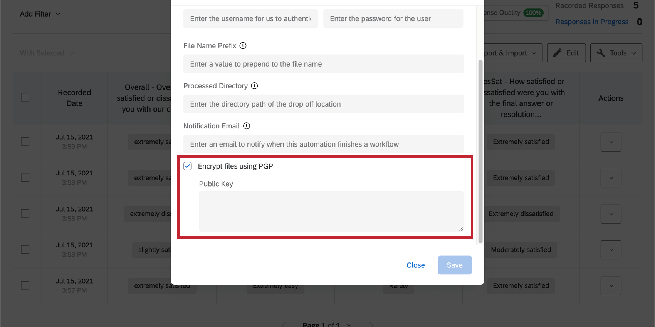The width and height of the screenshot is (655, 327).
Task: Uncheck Encrypt files using PGP
Action: (188, 166)
